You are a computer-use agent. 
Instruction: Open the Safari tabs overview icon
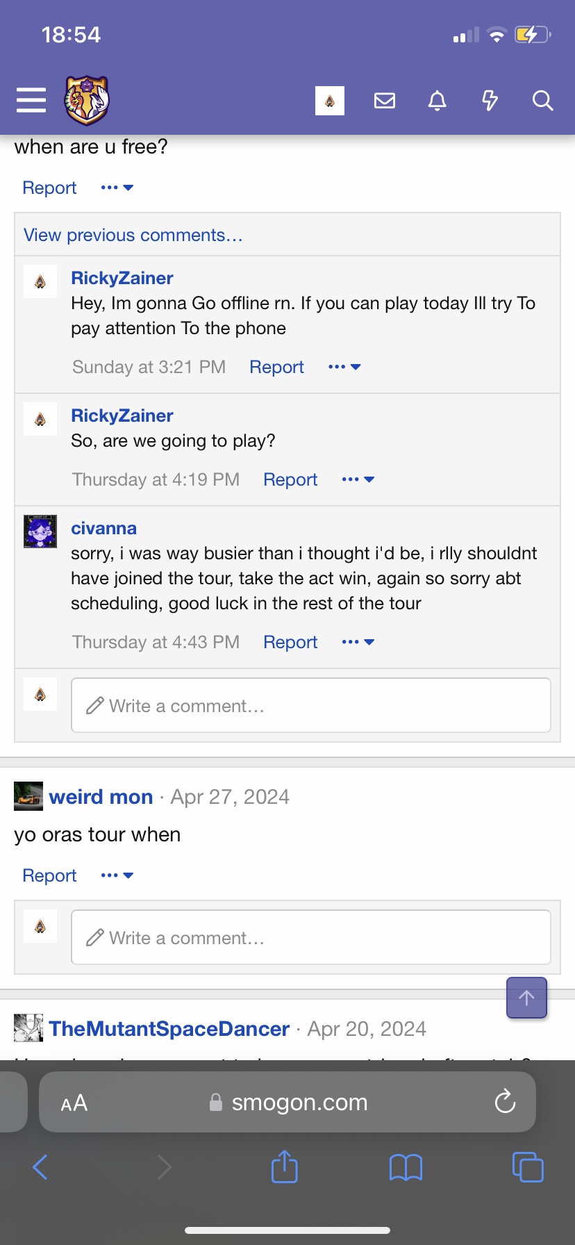click(x=528, y=1167)
